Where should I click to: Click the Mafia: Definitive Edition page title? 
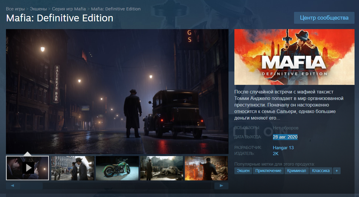point(60,18)
